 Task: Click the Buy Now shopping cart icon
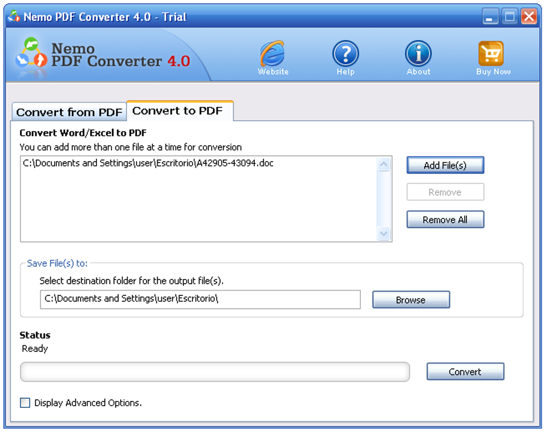tap(491, 54)
